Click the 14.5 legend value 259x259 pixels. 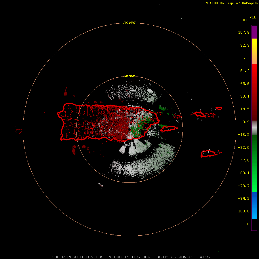pyautogui.click(x=245, y=109)
